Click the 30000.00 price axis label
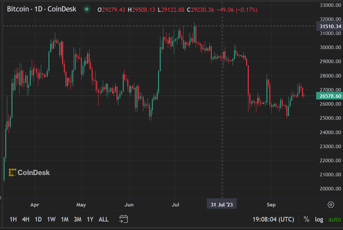 point(330,48)
